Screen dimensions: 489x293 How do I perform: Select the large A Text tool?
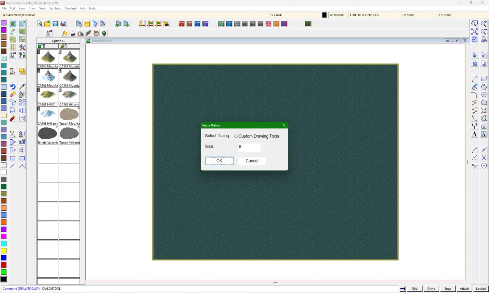point(474,134)
